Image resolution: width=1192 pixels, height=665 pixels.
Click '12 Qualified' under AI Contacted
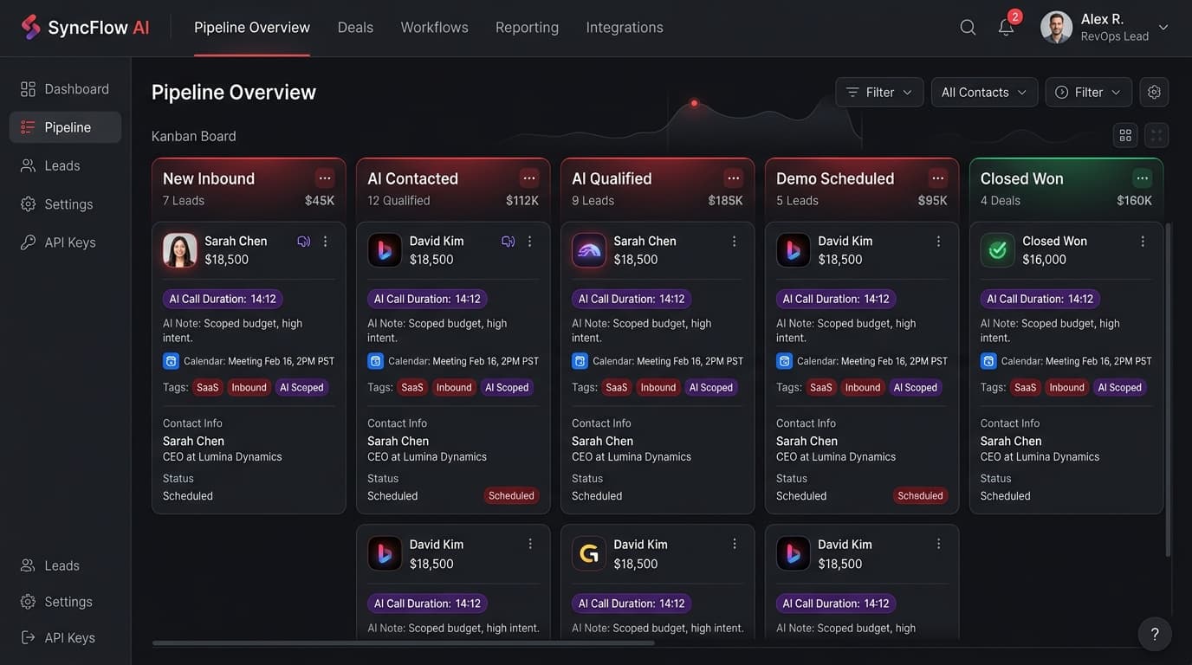(x=398, y=201)
